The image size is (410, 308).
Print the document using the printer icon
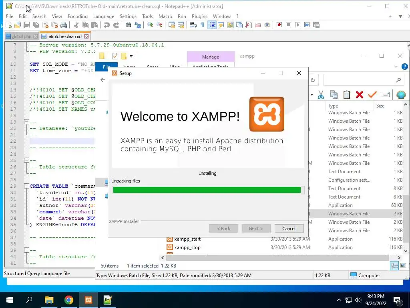pos(64,25)
